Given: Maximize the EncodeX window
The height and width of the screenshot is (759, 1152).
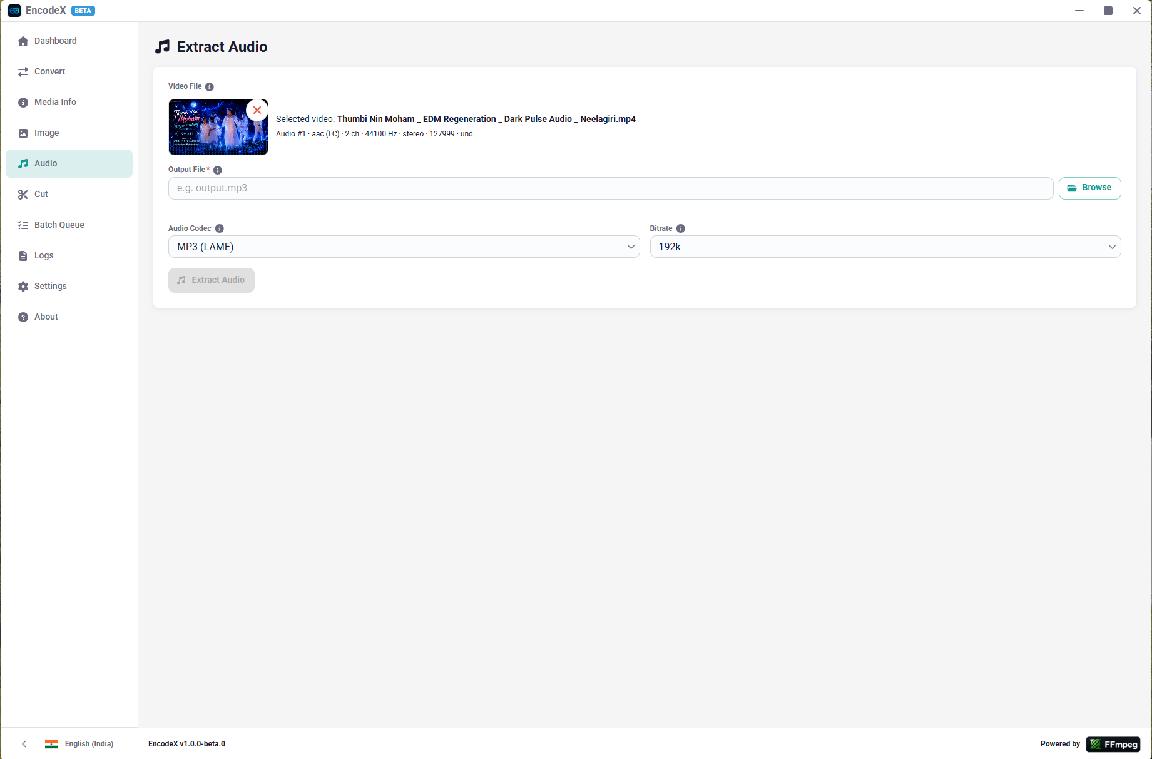Looking at the screenshot, I should pyautogui.click(x=1108, y=11).
